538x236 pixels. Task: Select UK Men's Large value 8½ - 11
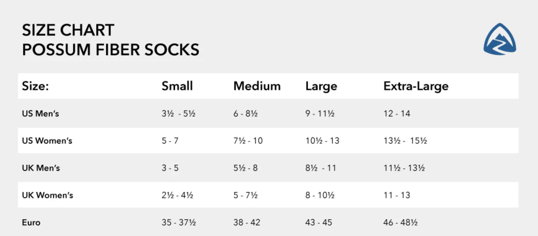[321, 168]
